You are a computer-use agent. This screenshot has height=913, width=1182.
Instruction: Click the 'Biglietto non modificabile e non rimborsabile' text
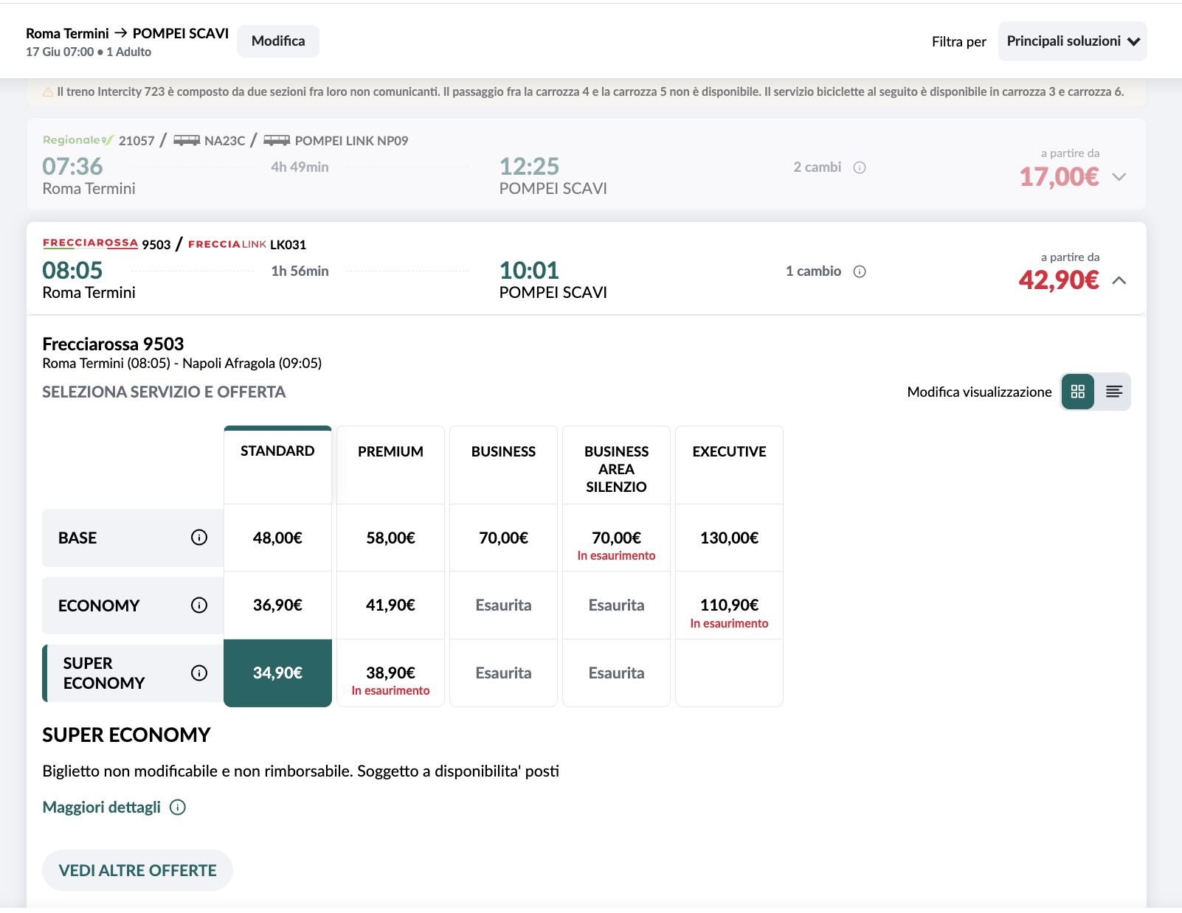click(196, 771)
